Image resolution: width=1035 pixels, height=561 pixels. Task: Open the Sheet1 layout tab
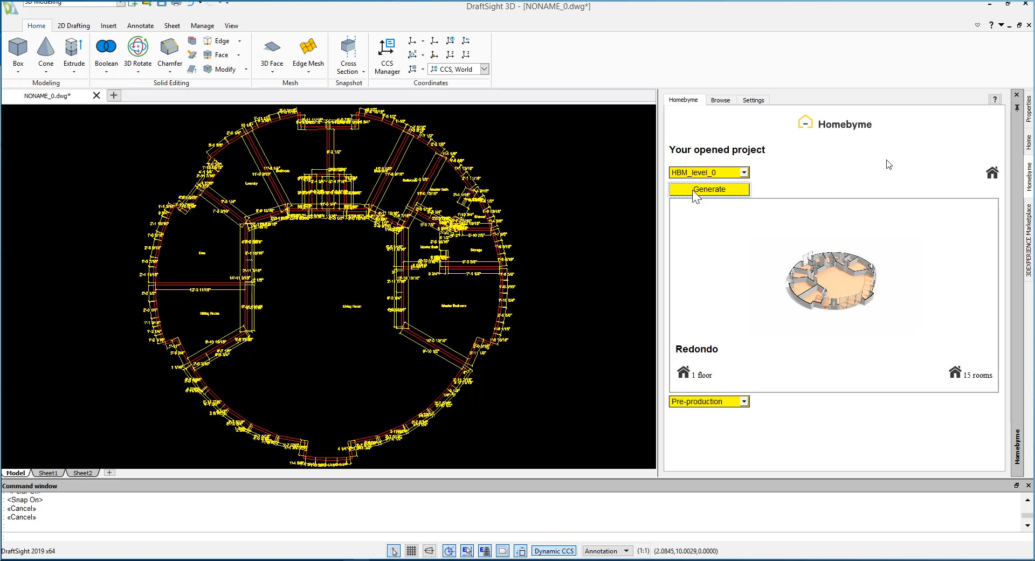[48, 473]
